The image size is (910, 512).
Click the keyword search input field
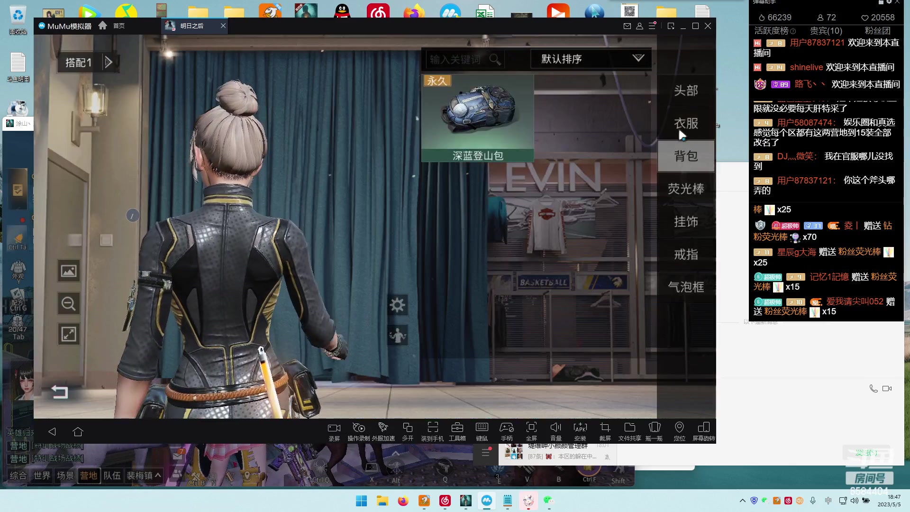(x=456, y=59)
